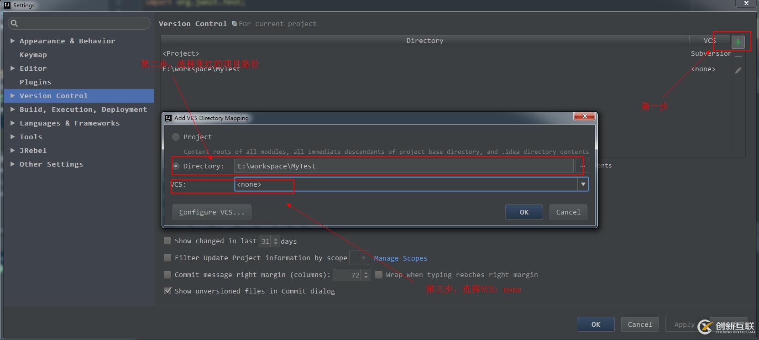Click Cancel in Add VCS Directory Mapping

(x=568, y=212)
